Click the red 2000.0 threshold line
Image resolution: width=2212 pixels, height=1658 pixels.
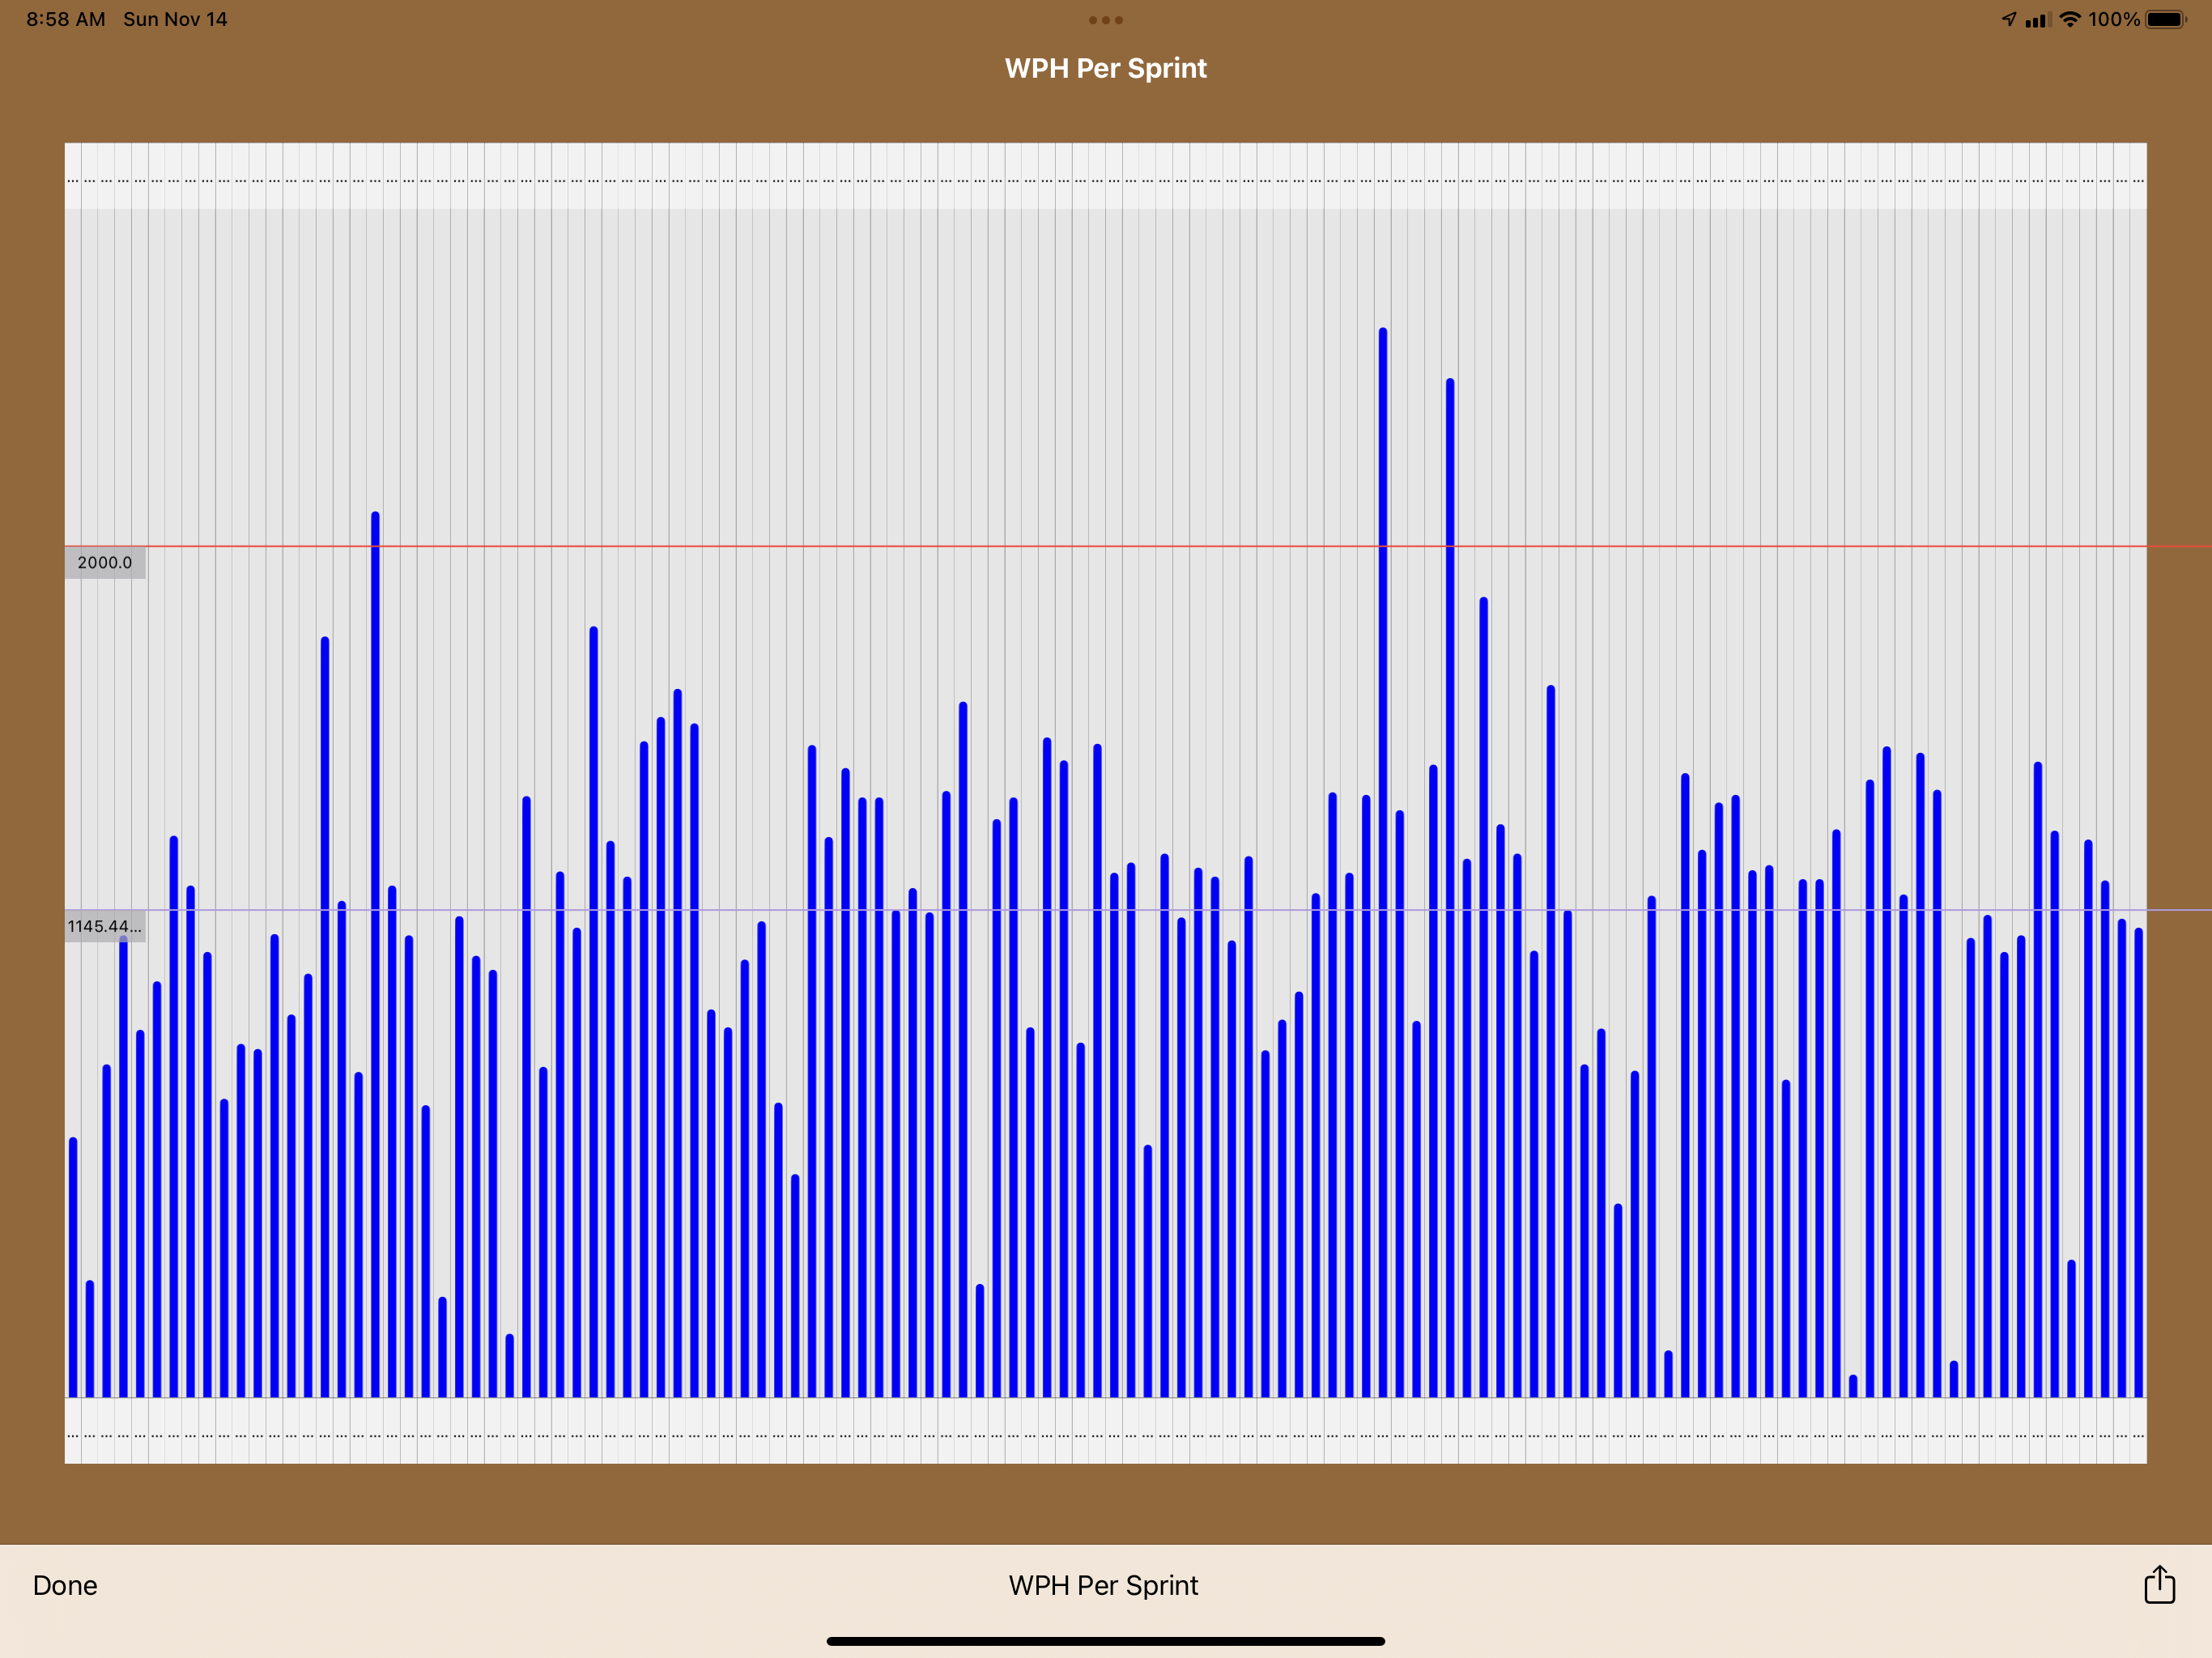click(x=1000, y=546)
